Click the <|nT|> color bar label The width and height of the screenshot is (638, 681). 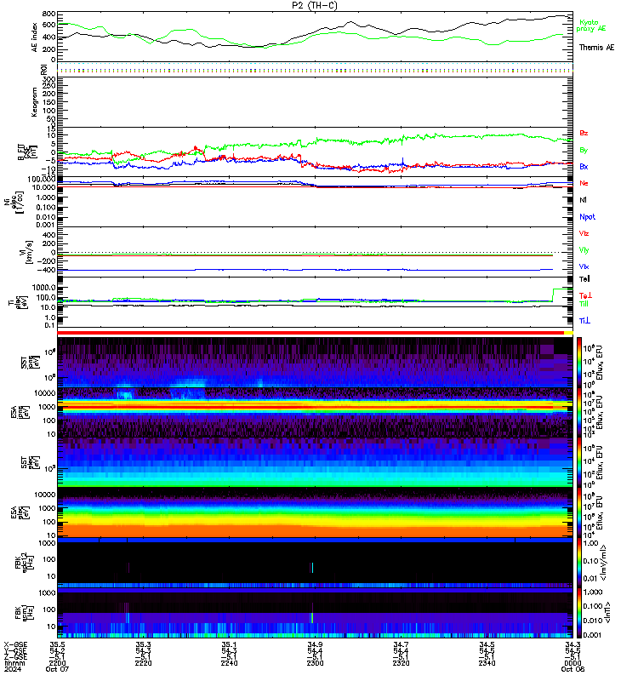(607, 613)
